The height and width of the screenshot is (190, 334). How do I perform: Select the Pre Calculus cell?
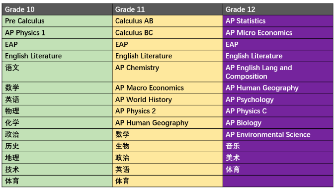[x=57, y=21]
